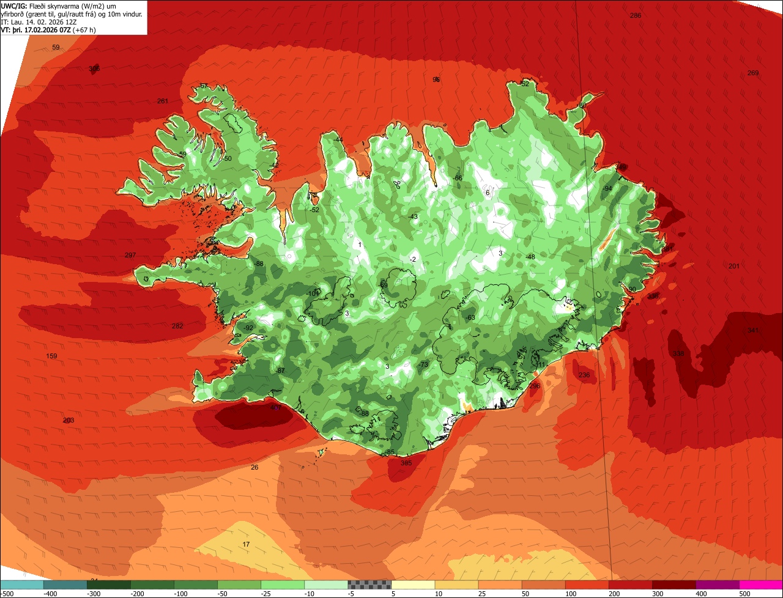Click the map value '96' north of Iceland

[436, 79]
